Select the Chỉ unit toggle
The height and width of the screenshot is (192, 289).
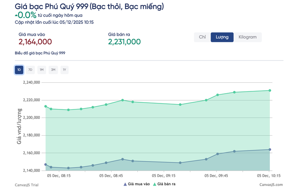tap(202, 37)
